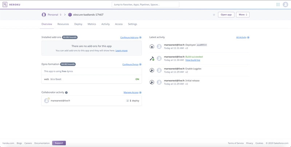The height and width of the screenshot is (147, 291).
Task: Click the arrow icon beside All Activity
Action: pos(248,37)
